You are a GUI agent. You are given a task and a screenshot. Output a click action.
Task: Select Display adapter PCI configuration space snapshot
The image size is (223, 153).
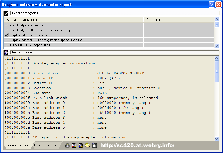46,40
